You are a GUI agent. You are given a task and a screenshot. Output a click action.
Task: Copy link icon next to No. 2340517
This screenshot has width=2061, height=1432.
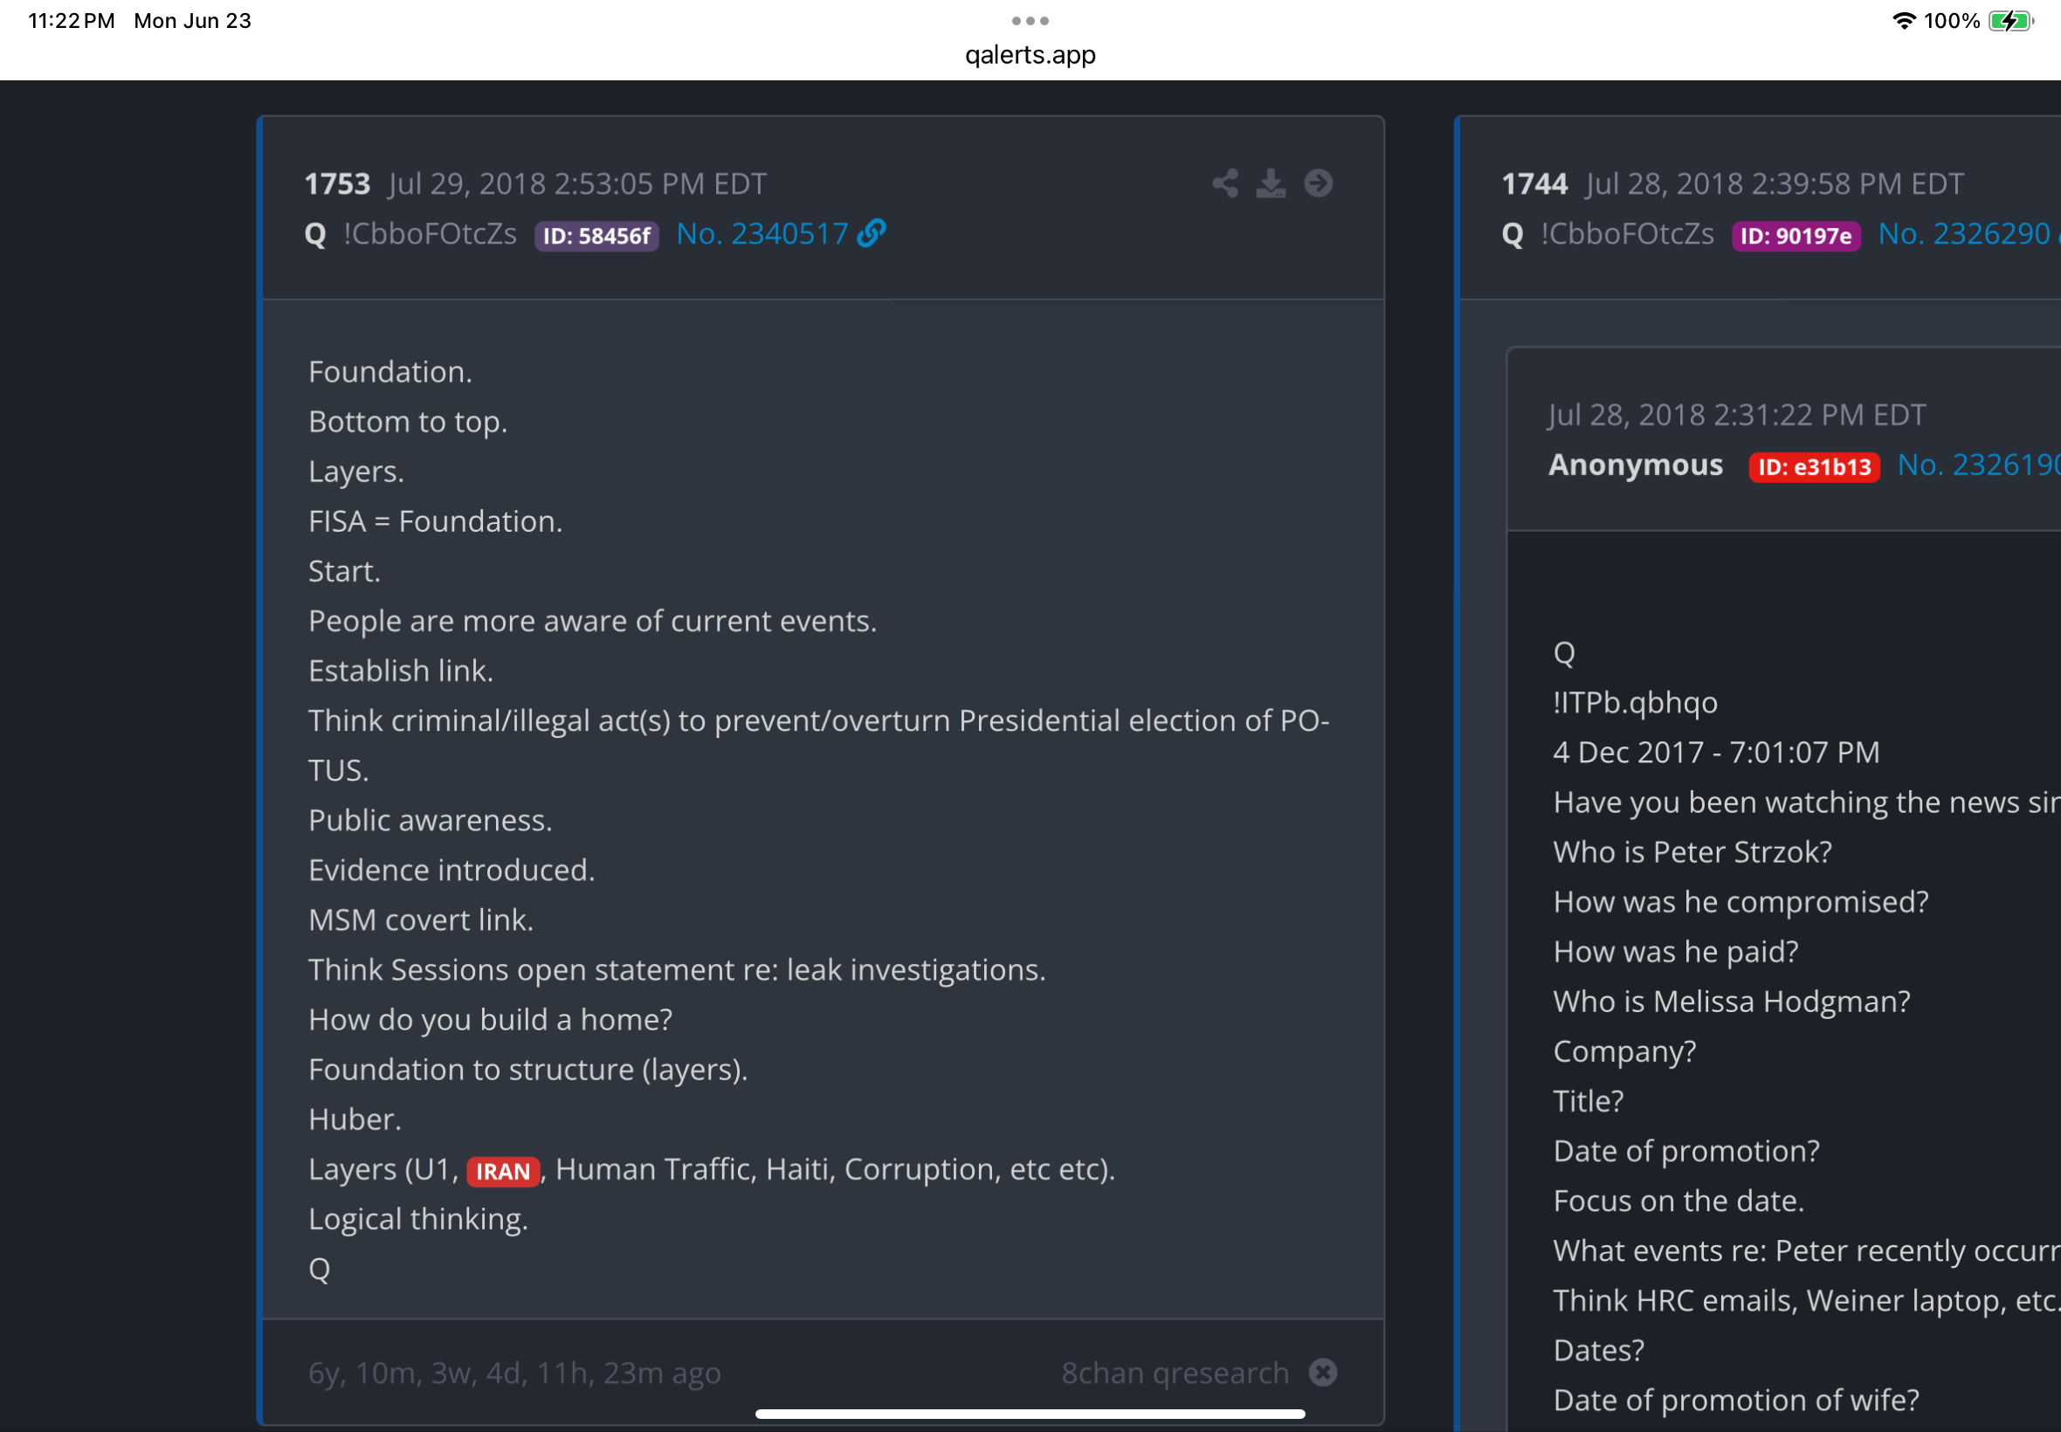point(872,233)
